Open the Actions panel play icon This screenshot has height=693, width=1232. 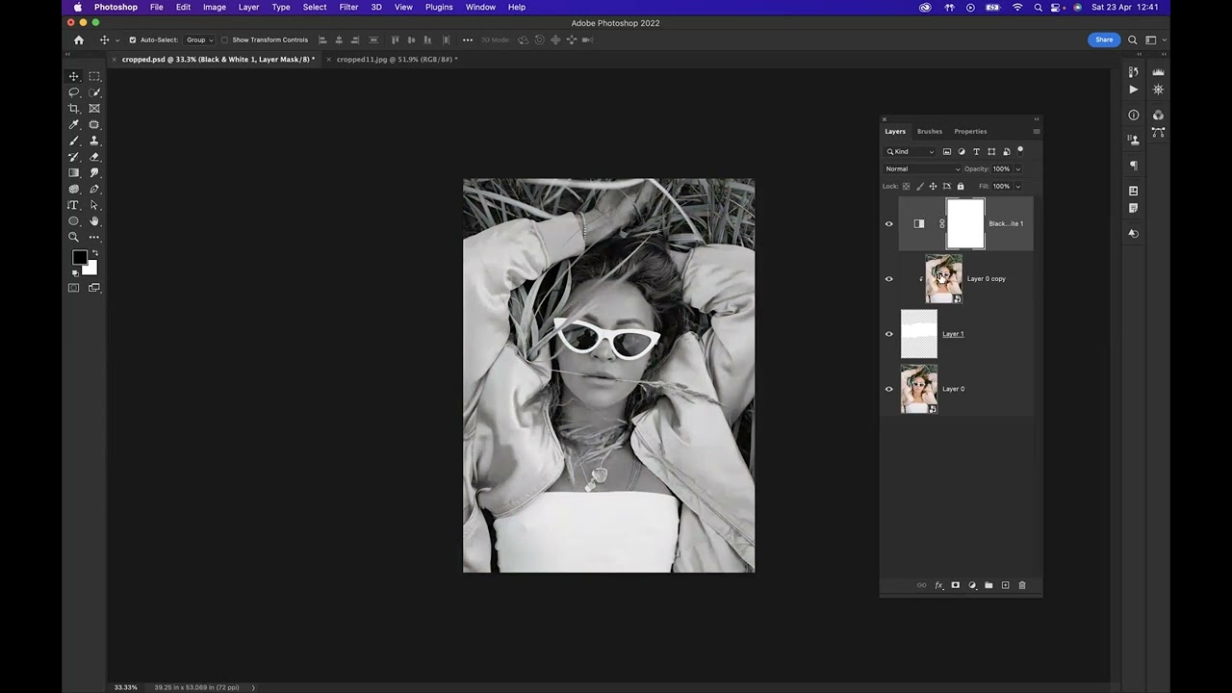(x=1133, y=90)
